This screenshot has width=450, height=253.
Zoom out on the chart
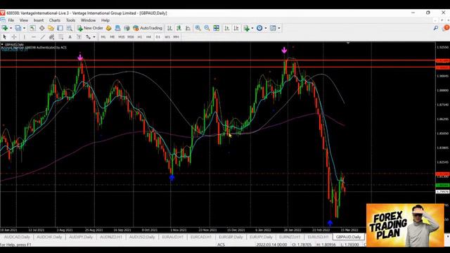click(x=207, y=28)
